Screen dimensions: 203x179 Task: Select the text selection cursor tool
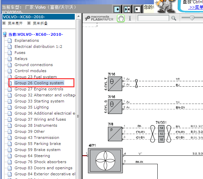tap(130, 18)
